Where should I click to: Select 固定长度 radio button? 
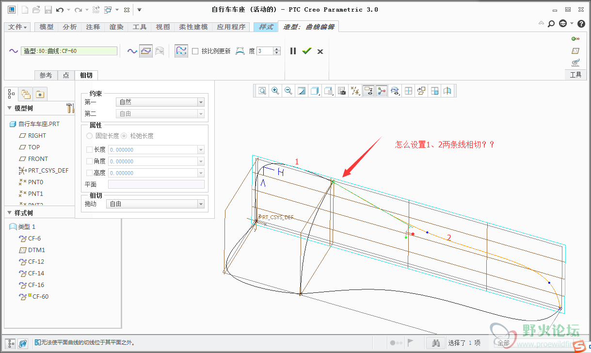click(x=89, y=136)
